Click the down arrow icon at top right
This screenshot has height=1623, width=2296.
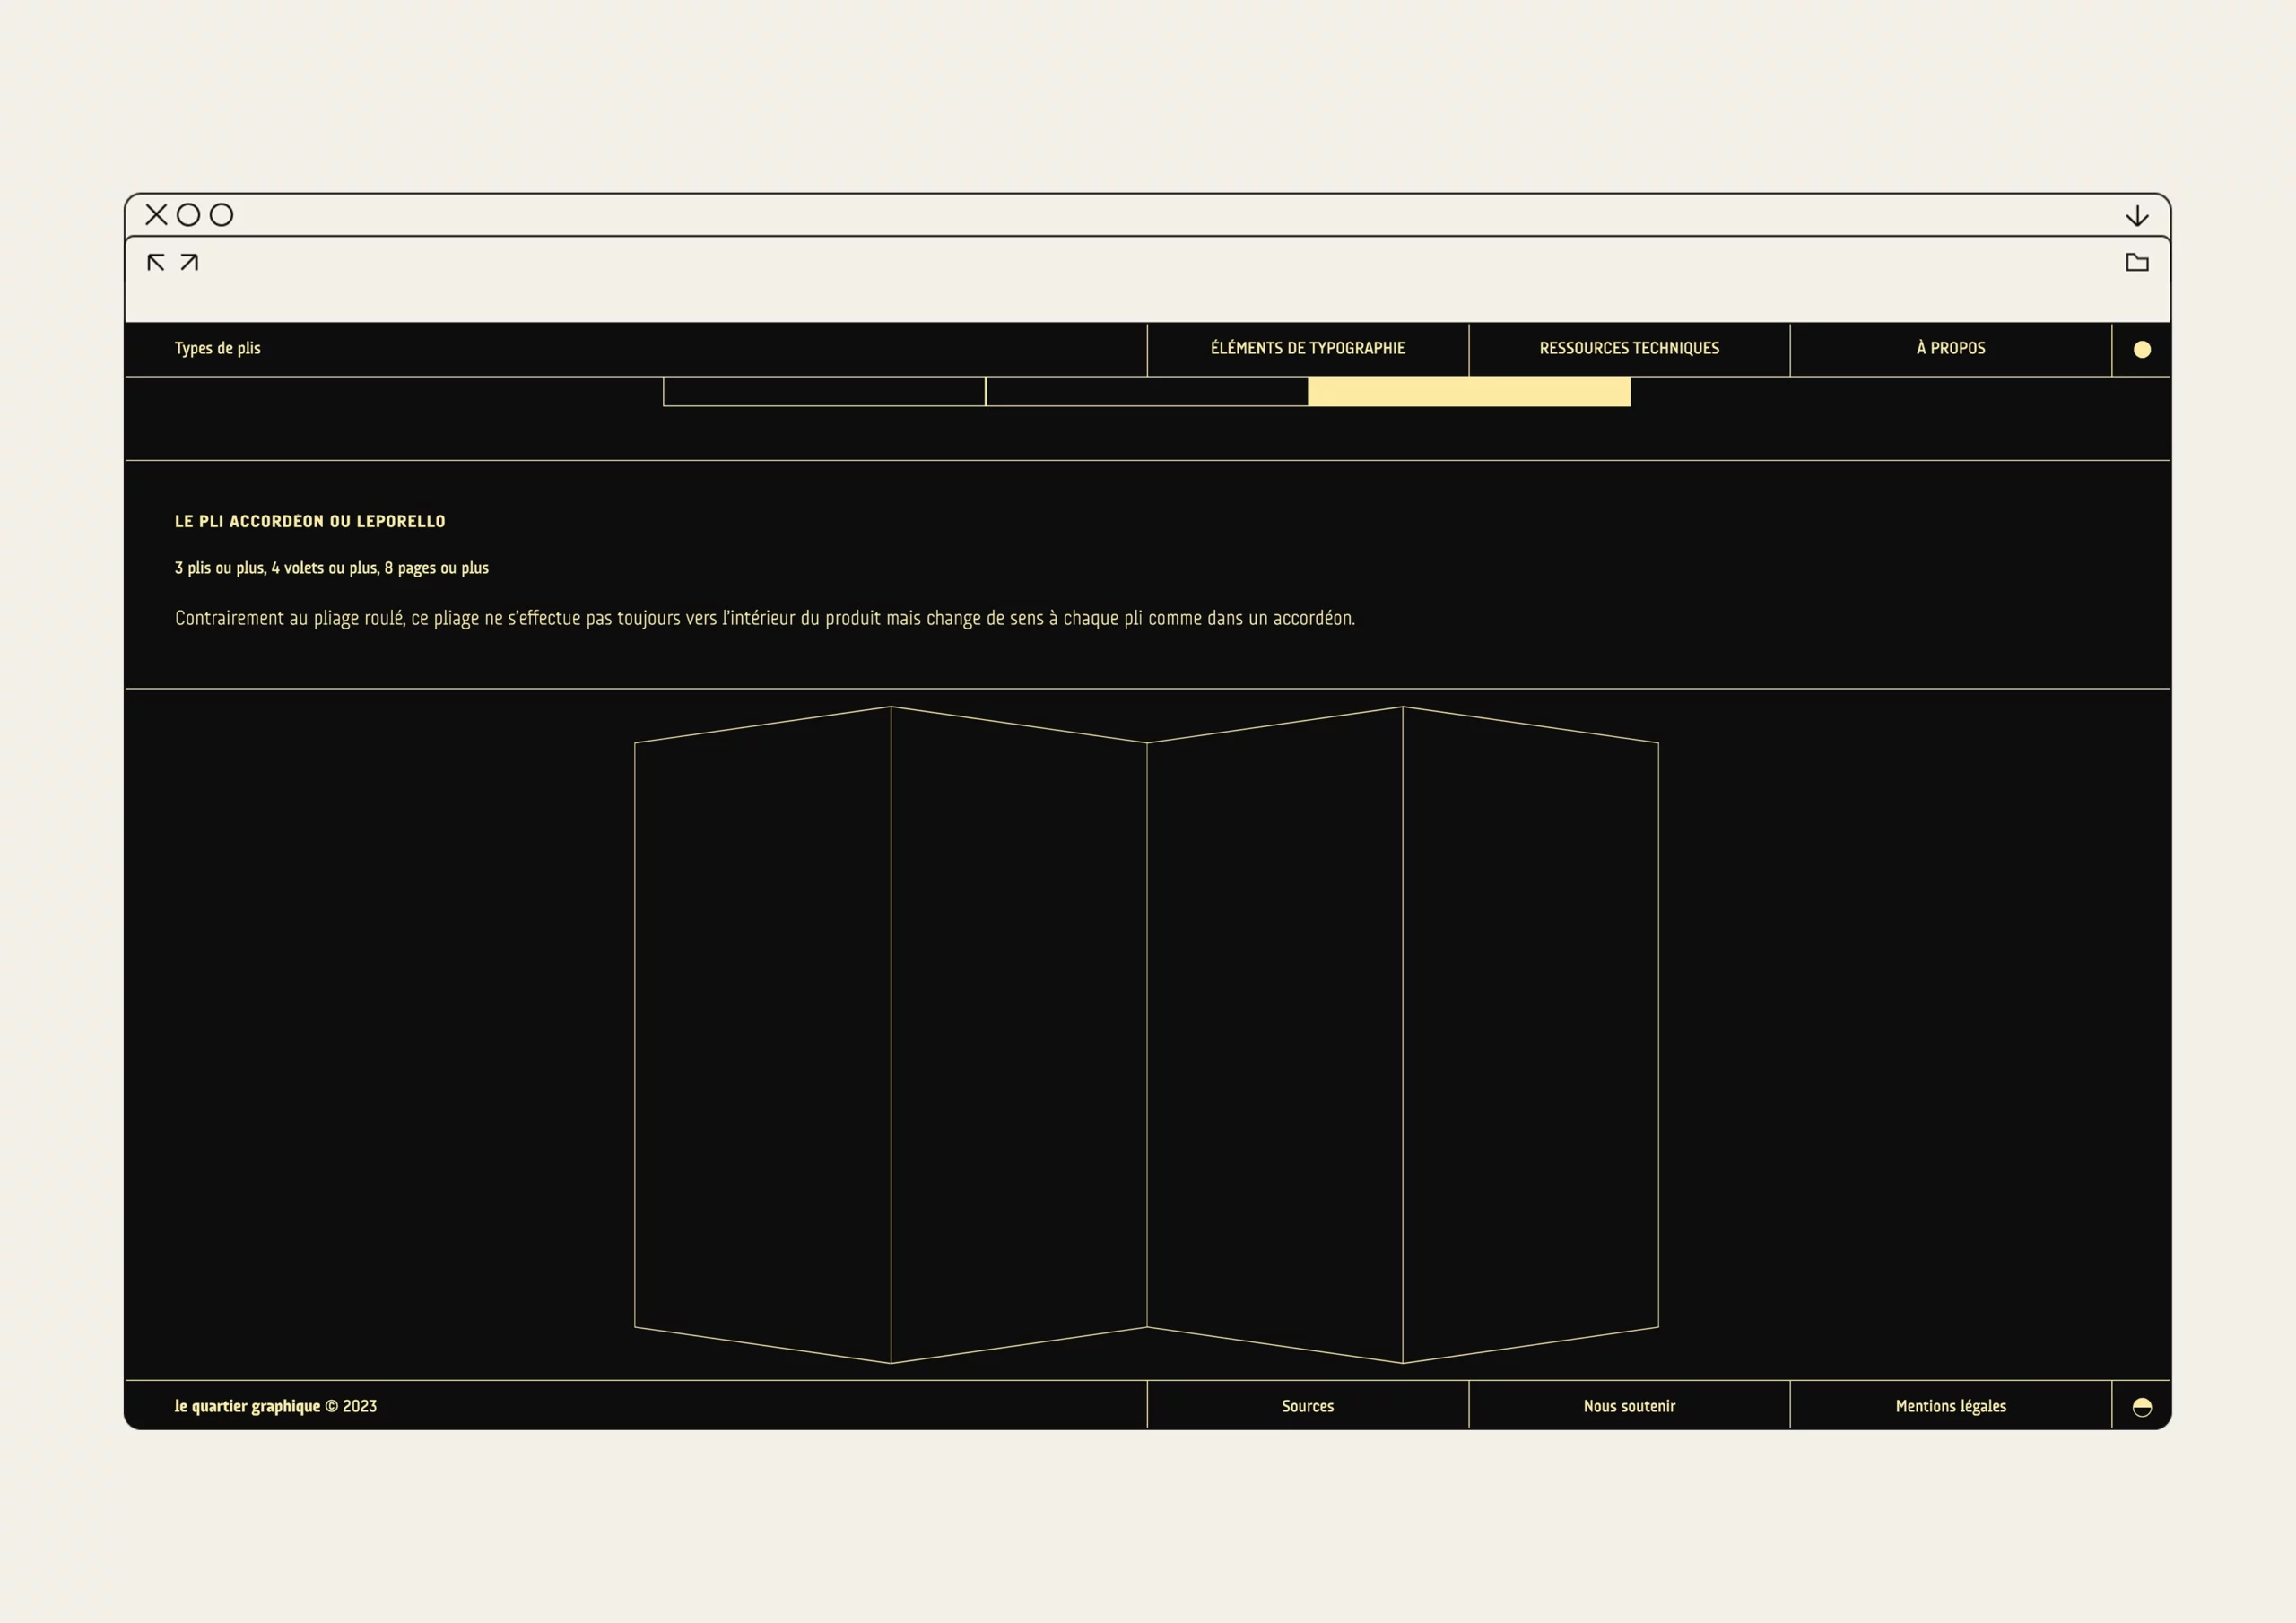2137,216
